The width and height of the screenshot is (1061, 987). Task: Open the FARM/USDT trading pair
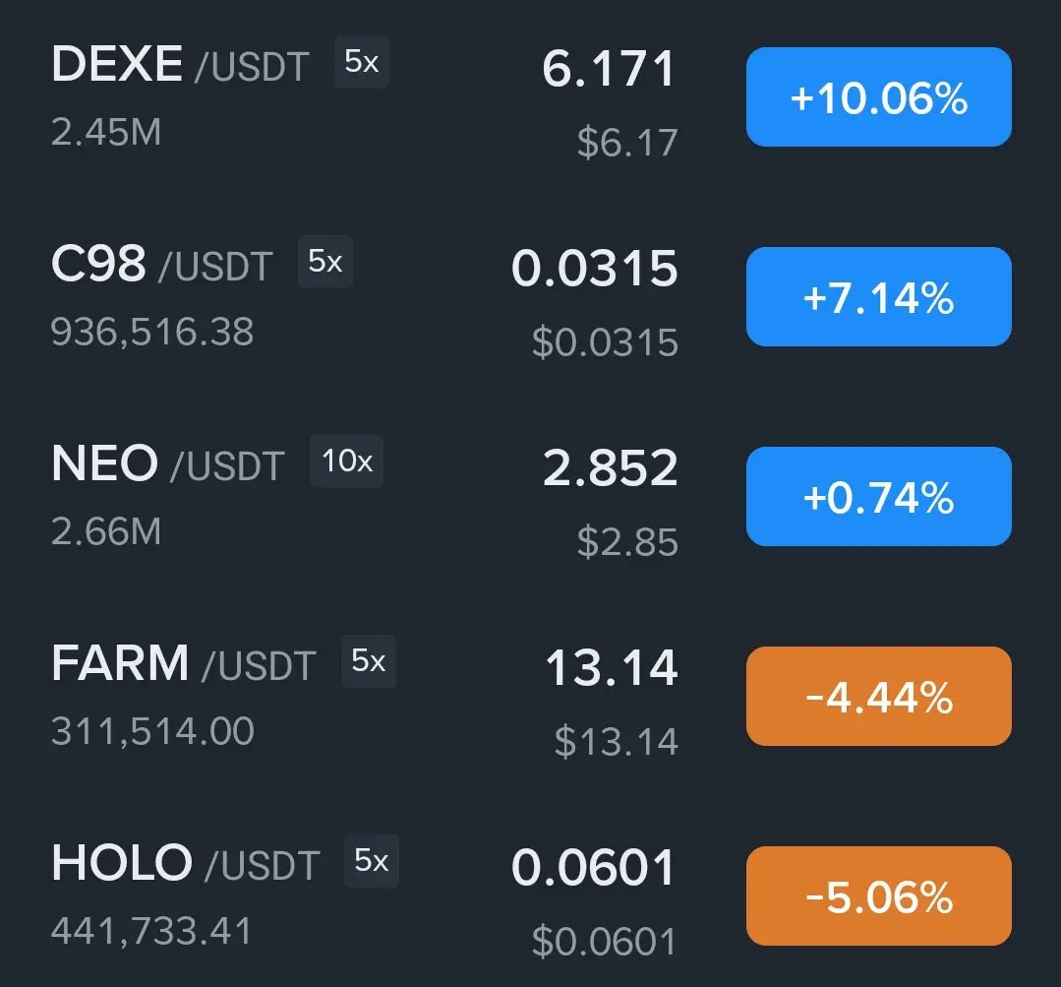point(183,664)
